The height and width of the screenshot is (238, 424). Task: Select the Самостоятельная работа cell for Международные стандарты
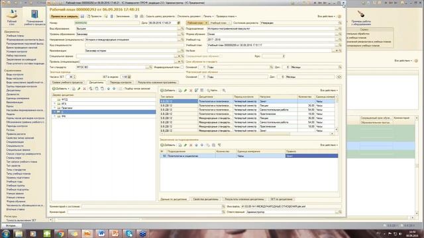(278, 122)
